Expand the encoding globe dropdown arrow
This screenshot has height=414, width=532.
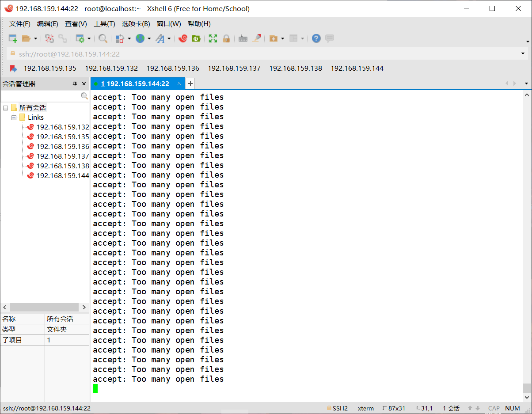tap(149, 38)
